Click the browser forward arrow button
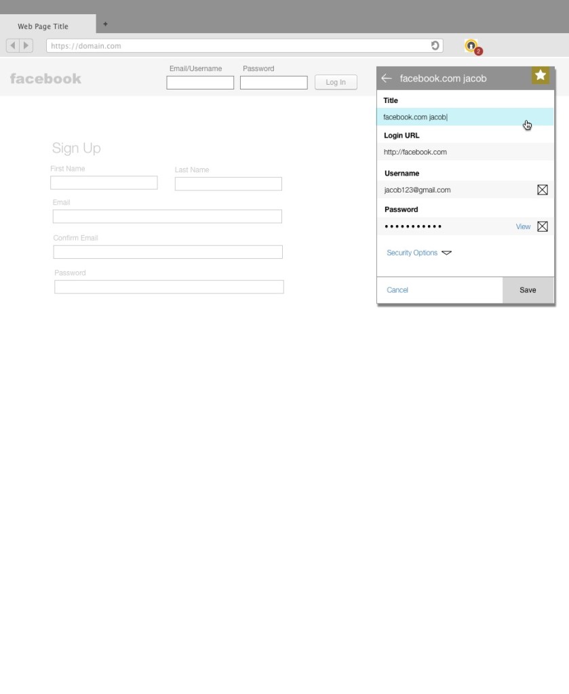The height and width of the screenshot is (694, 569). (x=26, y=46)
